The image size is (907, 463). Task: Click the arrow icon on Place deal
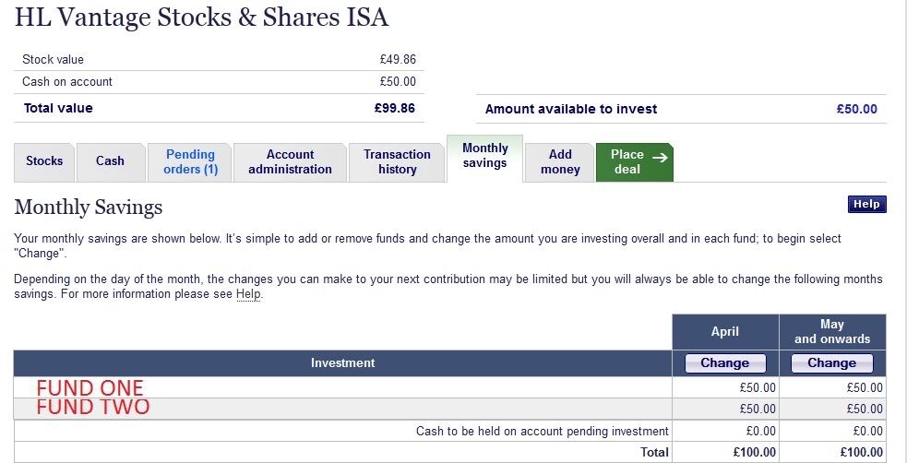click(x=659, y=157)
